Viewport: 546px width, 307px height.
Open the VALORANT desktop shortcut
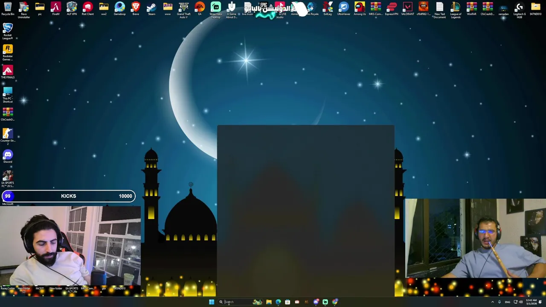coord(407,9)
